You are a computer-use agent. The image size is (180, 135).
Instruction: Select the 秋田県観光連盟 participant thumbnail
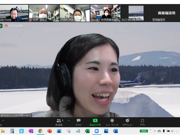point(105,13)
